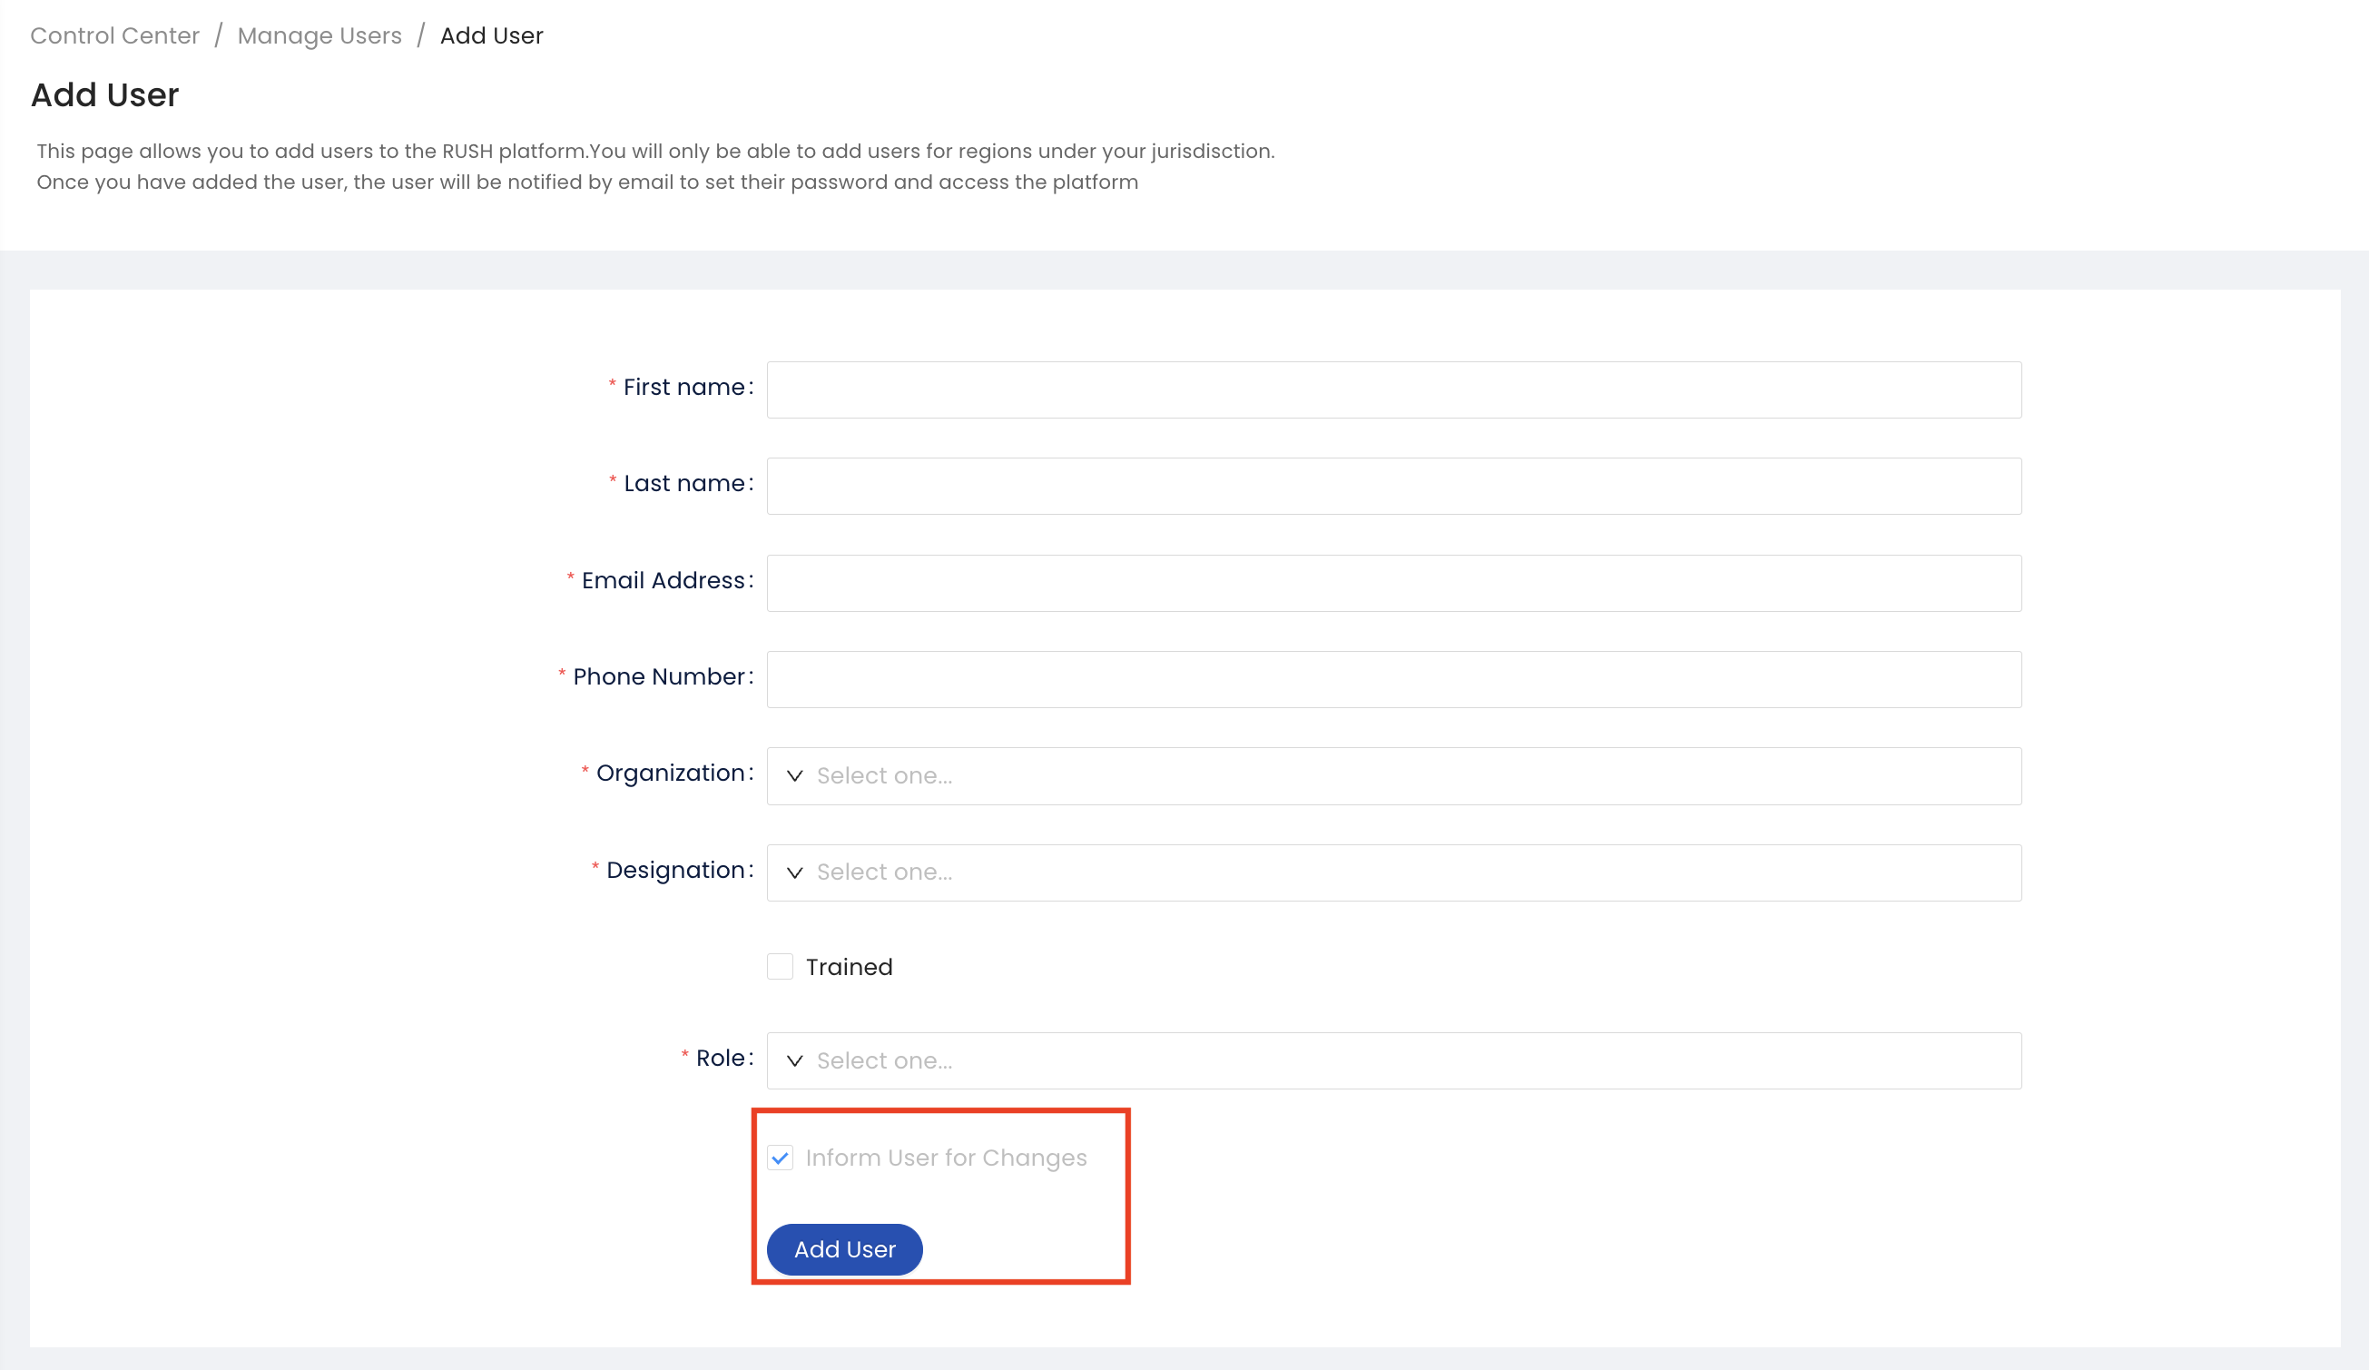Open the Organization select field

coord(1394,775)
